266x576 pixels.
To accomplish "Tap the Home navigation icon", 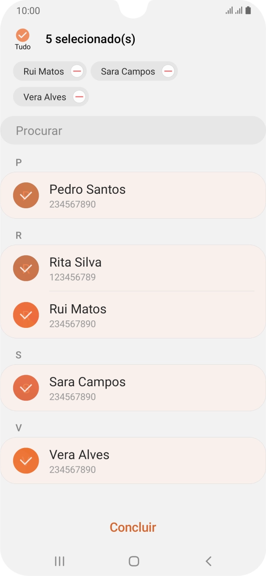I will [x=133, y=561].
